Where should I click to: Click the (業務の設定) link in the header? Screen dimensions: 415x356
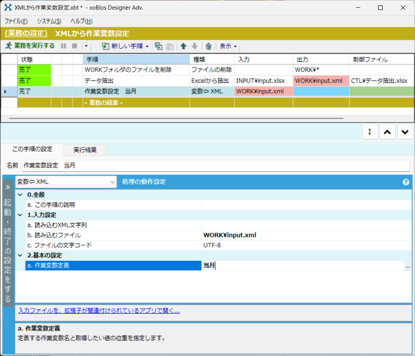26,33
